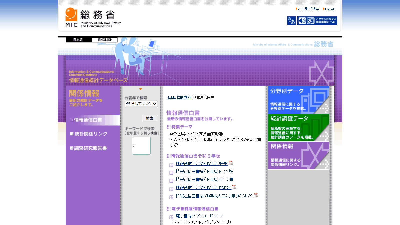The image size is (400, 225).
Task: Open the ご意見・ご提案 link
Action: tap(308, 9)
